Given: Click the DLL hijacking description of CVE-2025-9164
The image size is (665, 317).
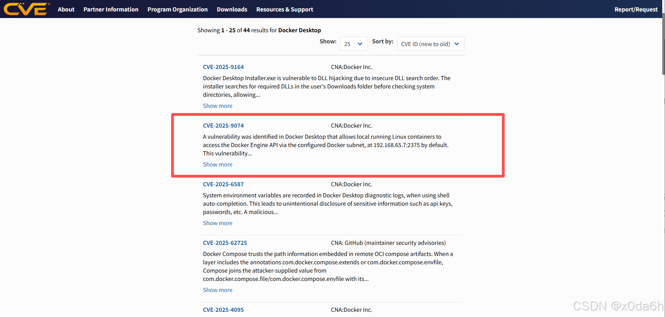Looking at the screenshot, I should [x=327, y=86].
